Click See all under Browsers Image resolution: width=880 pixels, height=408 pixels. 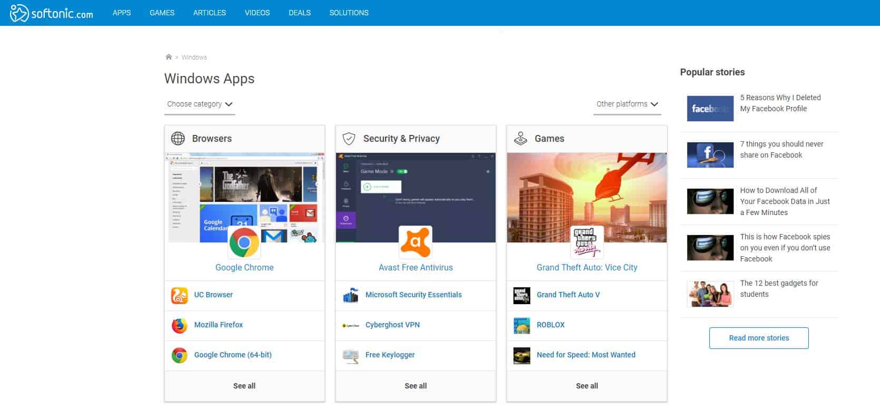[244, 386]
